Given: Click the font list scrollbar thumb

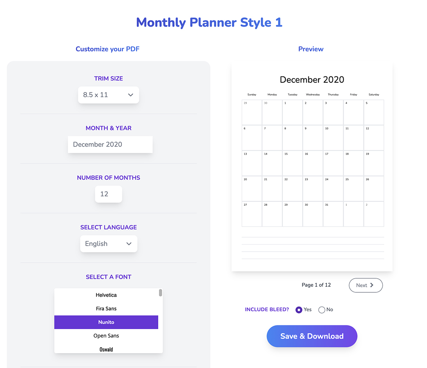Looking at the screenshot, I should 160,293.
